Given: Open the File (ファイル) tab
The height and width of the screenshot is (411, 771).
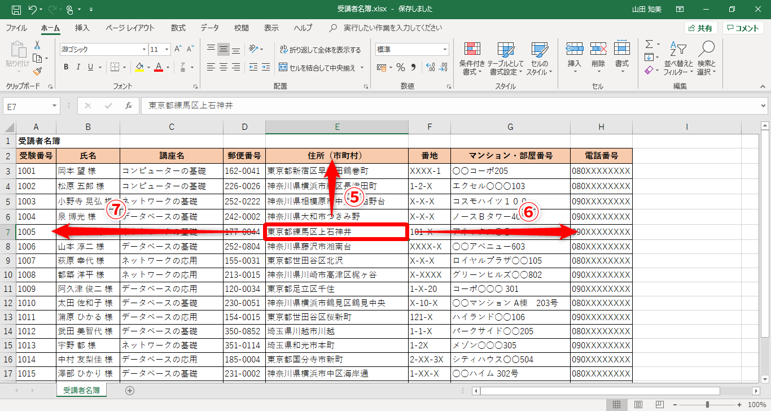Looking at the screenshot, I should click(x=16, y=28).
